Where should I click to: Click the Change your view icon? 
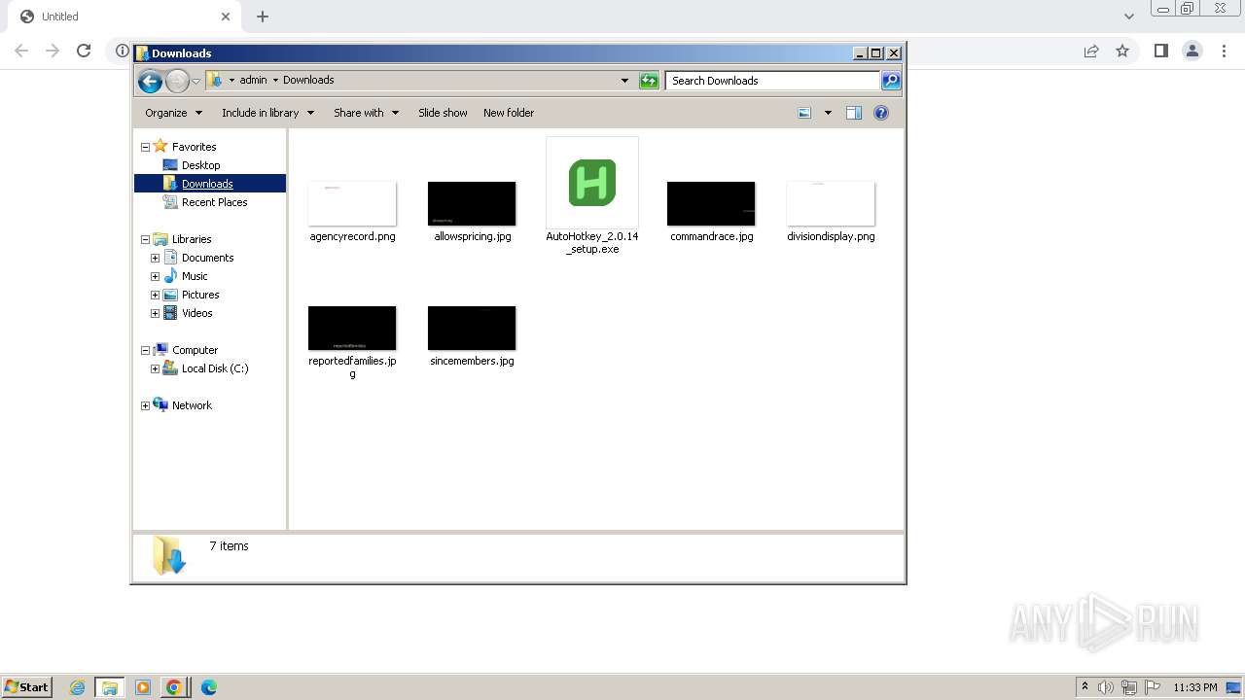point(804,113)
